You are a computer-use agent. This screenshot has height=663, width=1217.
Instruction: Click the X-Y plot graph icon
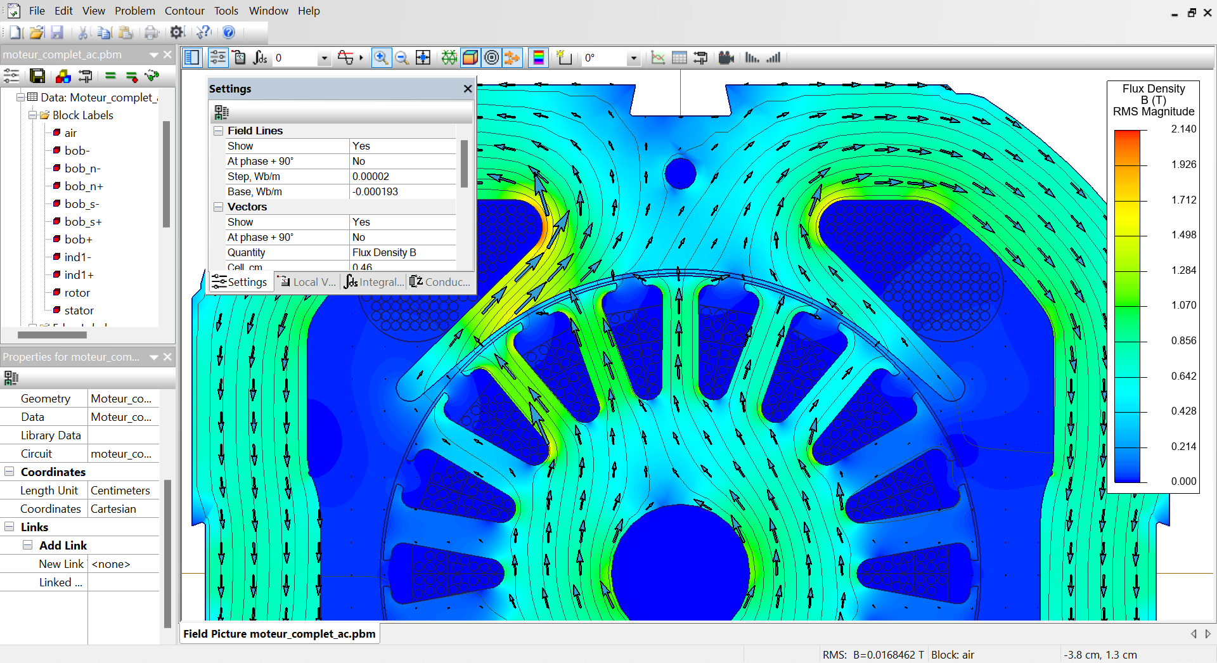[x=658, y=58]
